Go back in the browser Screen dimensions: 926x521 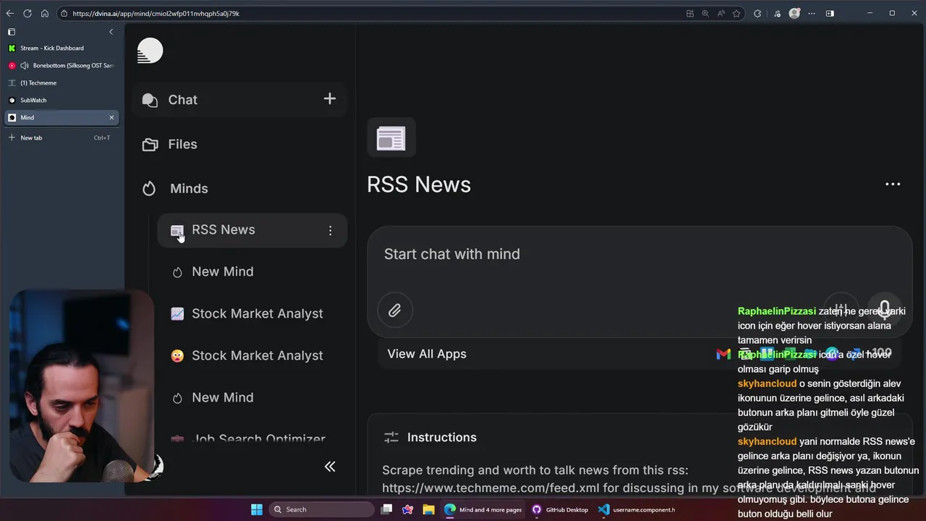[10, 13]
